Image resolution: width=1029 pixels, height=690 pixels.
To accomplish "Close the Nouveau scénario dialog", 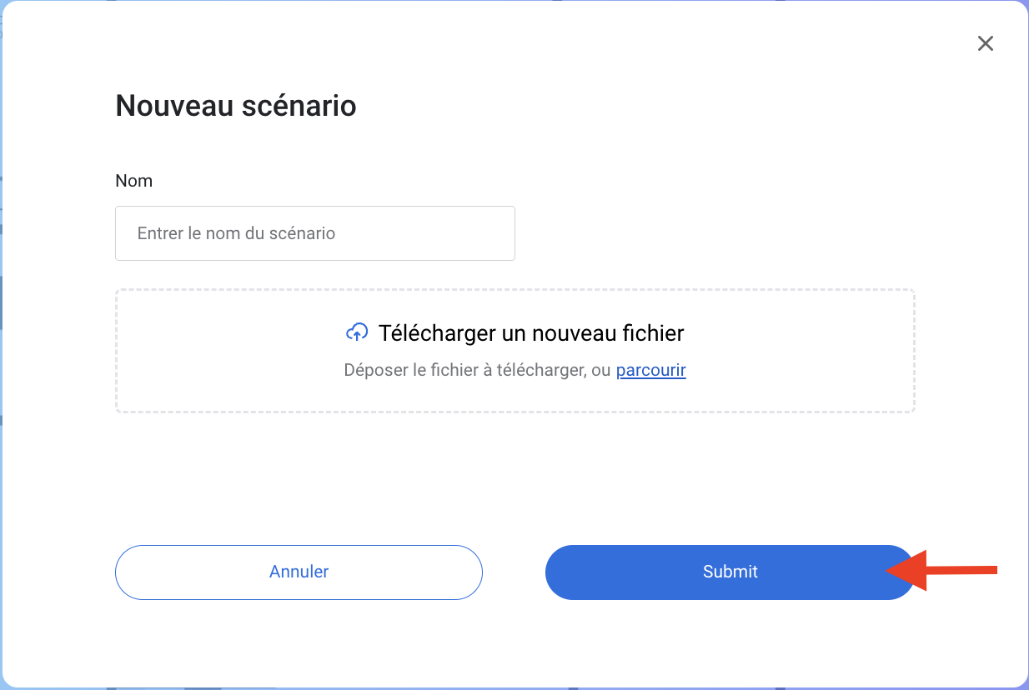I will pos(985,43).
